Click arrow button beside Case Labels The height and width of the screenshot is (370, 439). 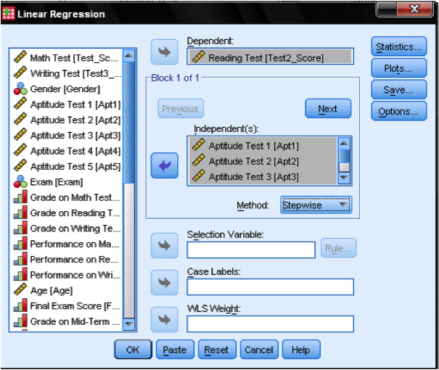tap(164, 284)
